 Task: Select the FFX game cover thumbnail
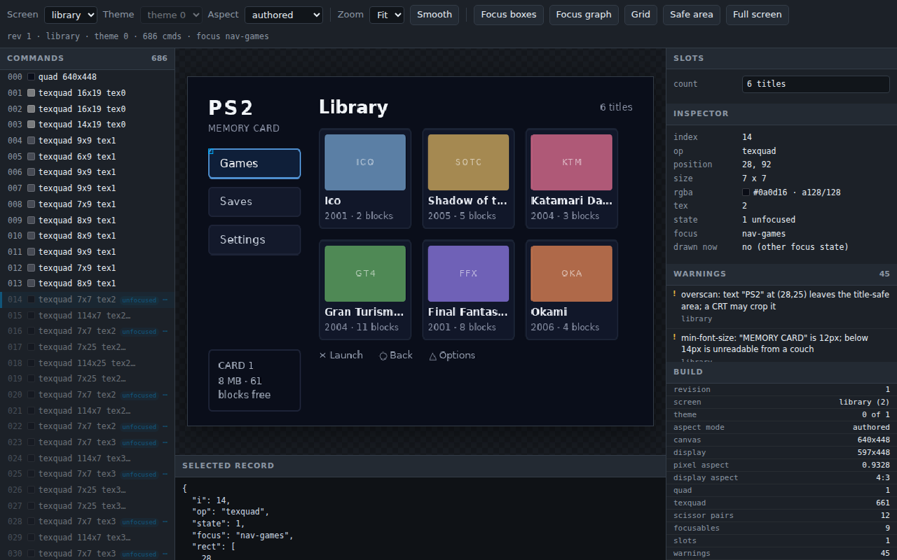[468, 274]
